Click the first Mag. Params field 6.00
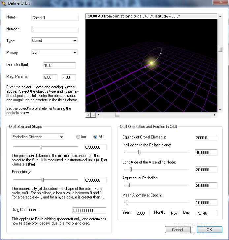Viewport: 229px width, 240px height. pyautogui.click(x=50, y=77)
